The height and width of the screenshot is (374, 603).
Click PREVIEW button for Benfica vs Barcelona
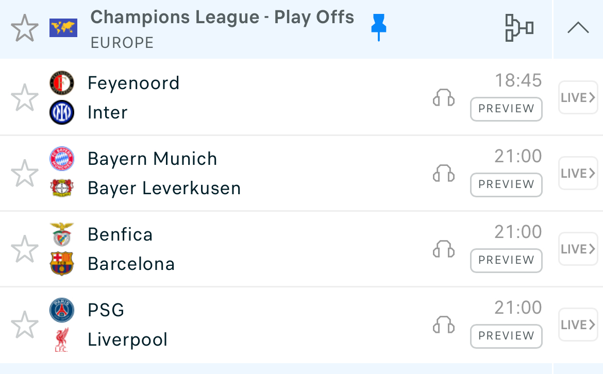point(506,260)
